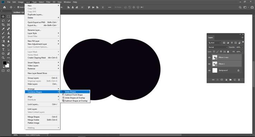Toggle lock transparent pixels in Layers panel
Screen dimensions: 255x137
pyautogui.click(x=214, y=52)
